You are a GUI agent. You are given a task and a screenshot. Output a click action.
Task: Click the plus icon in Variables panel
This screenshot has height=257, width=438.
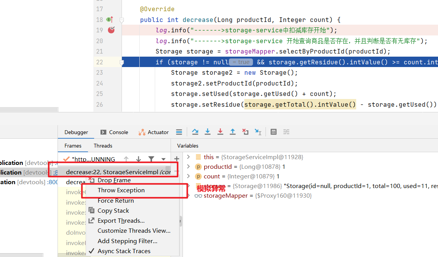[176, 159]
